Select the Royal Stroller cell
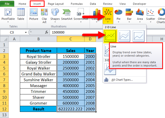This screenshot has width=165, height=118. (38, 57)
